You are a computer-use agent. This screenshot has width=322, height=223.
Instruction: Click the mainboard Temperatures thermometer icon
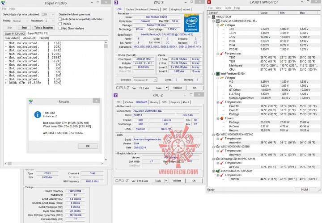click(x=222, y=54)
